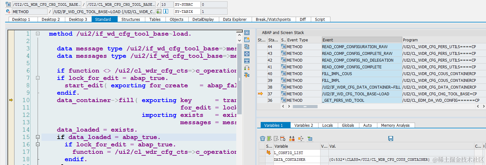Click the stack table scroll left arrow

[283, 106]
